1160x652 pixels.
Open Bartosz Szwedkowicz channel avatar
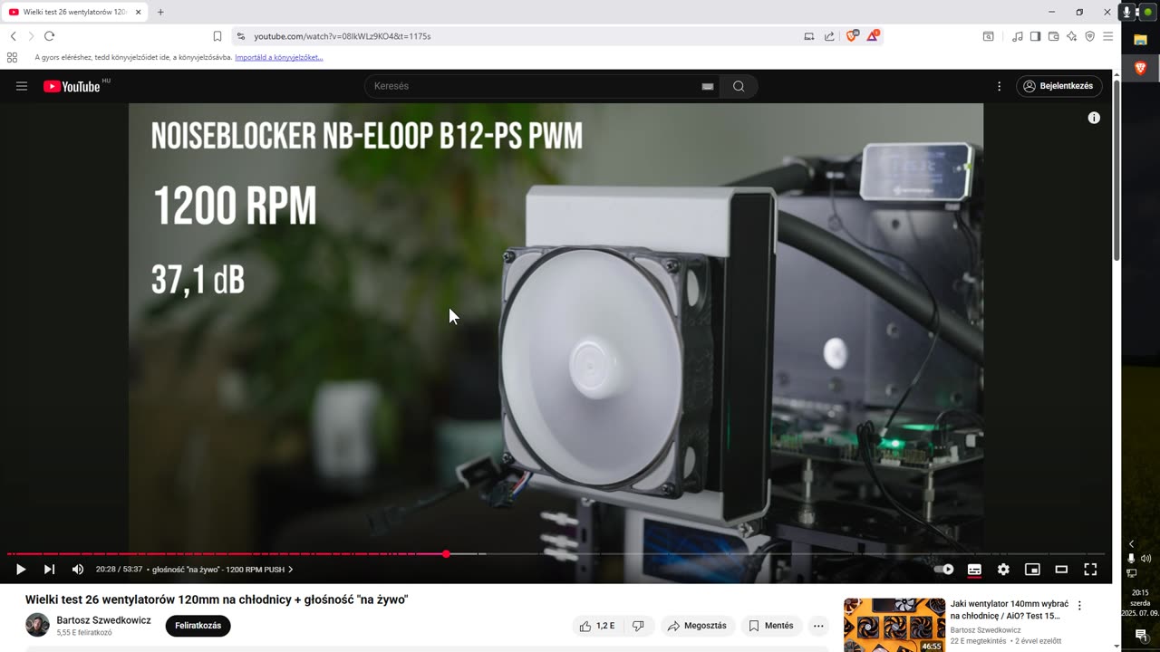(37, 625)
